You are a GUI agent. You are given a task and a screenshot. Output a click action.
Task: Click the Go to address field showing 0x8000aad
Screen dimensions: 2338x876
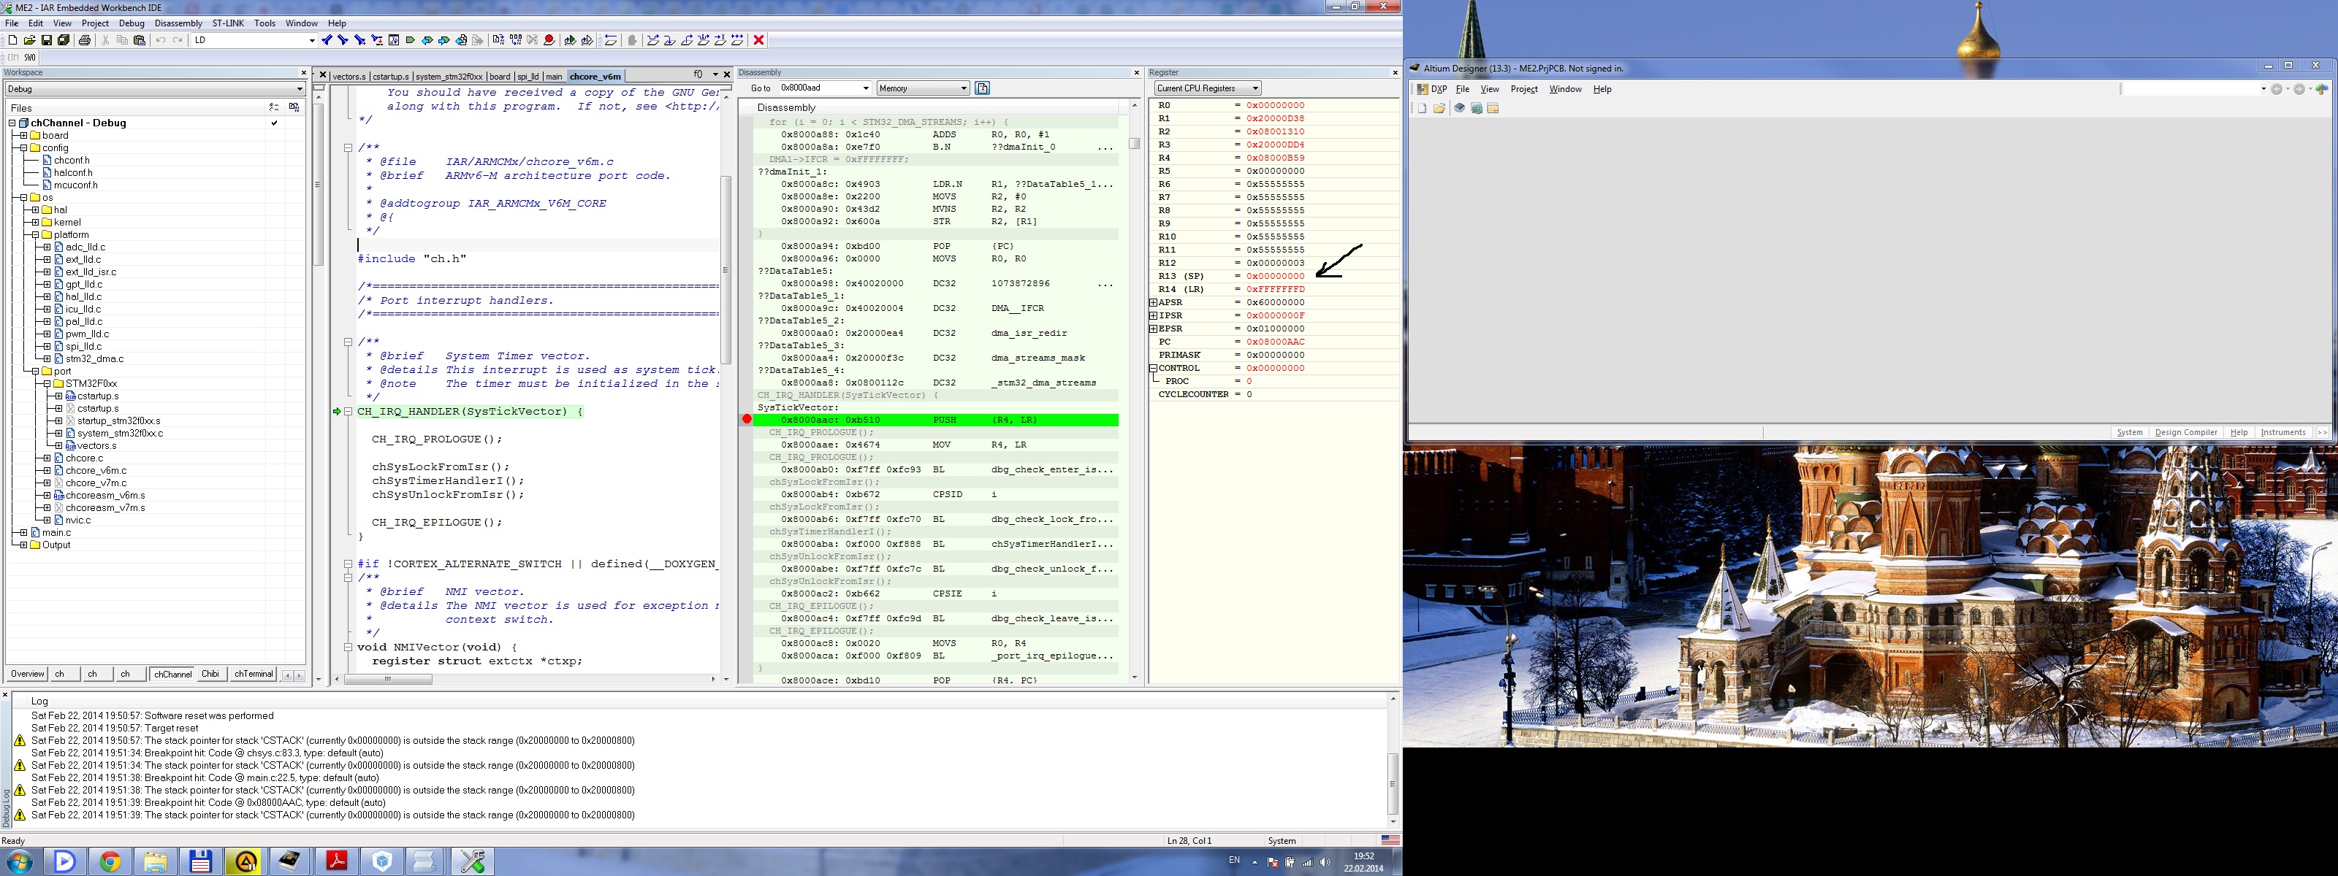pos(824,88)
